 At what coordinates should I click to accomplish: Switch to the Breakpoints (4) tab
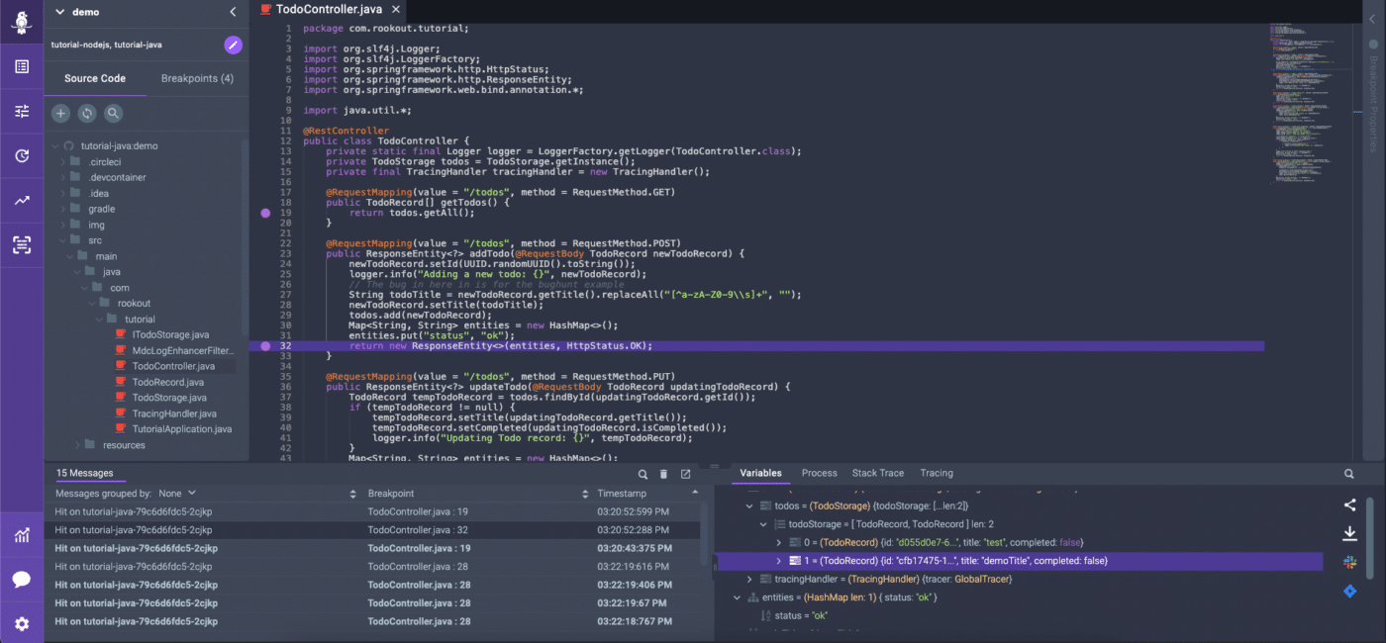197,78
